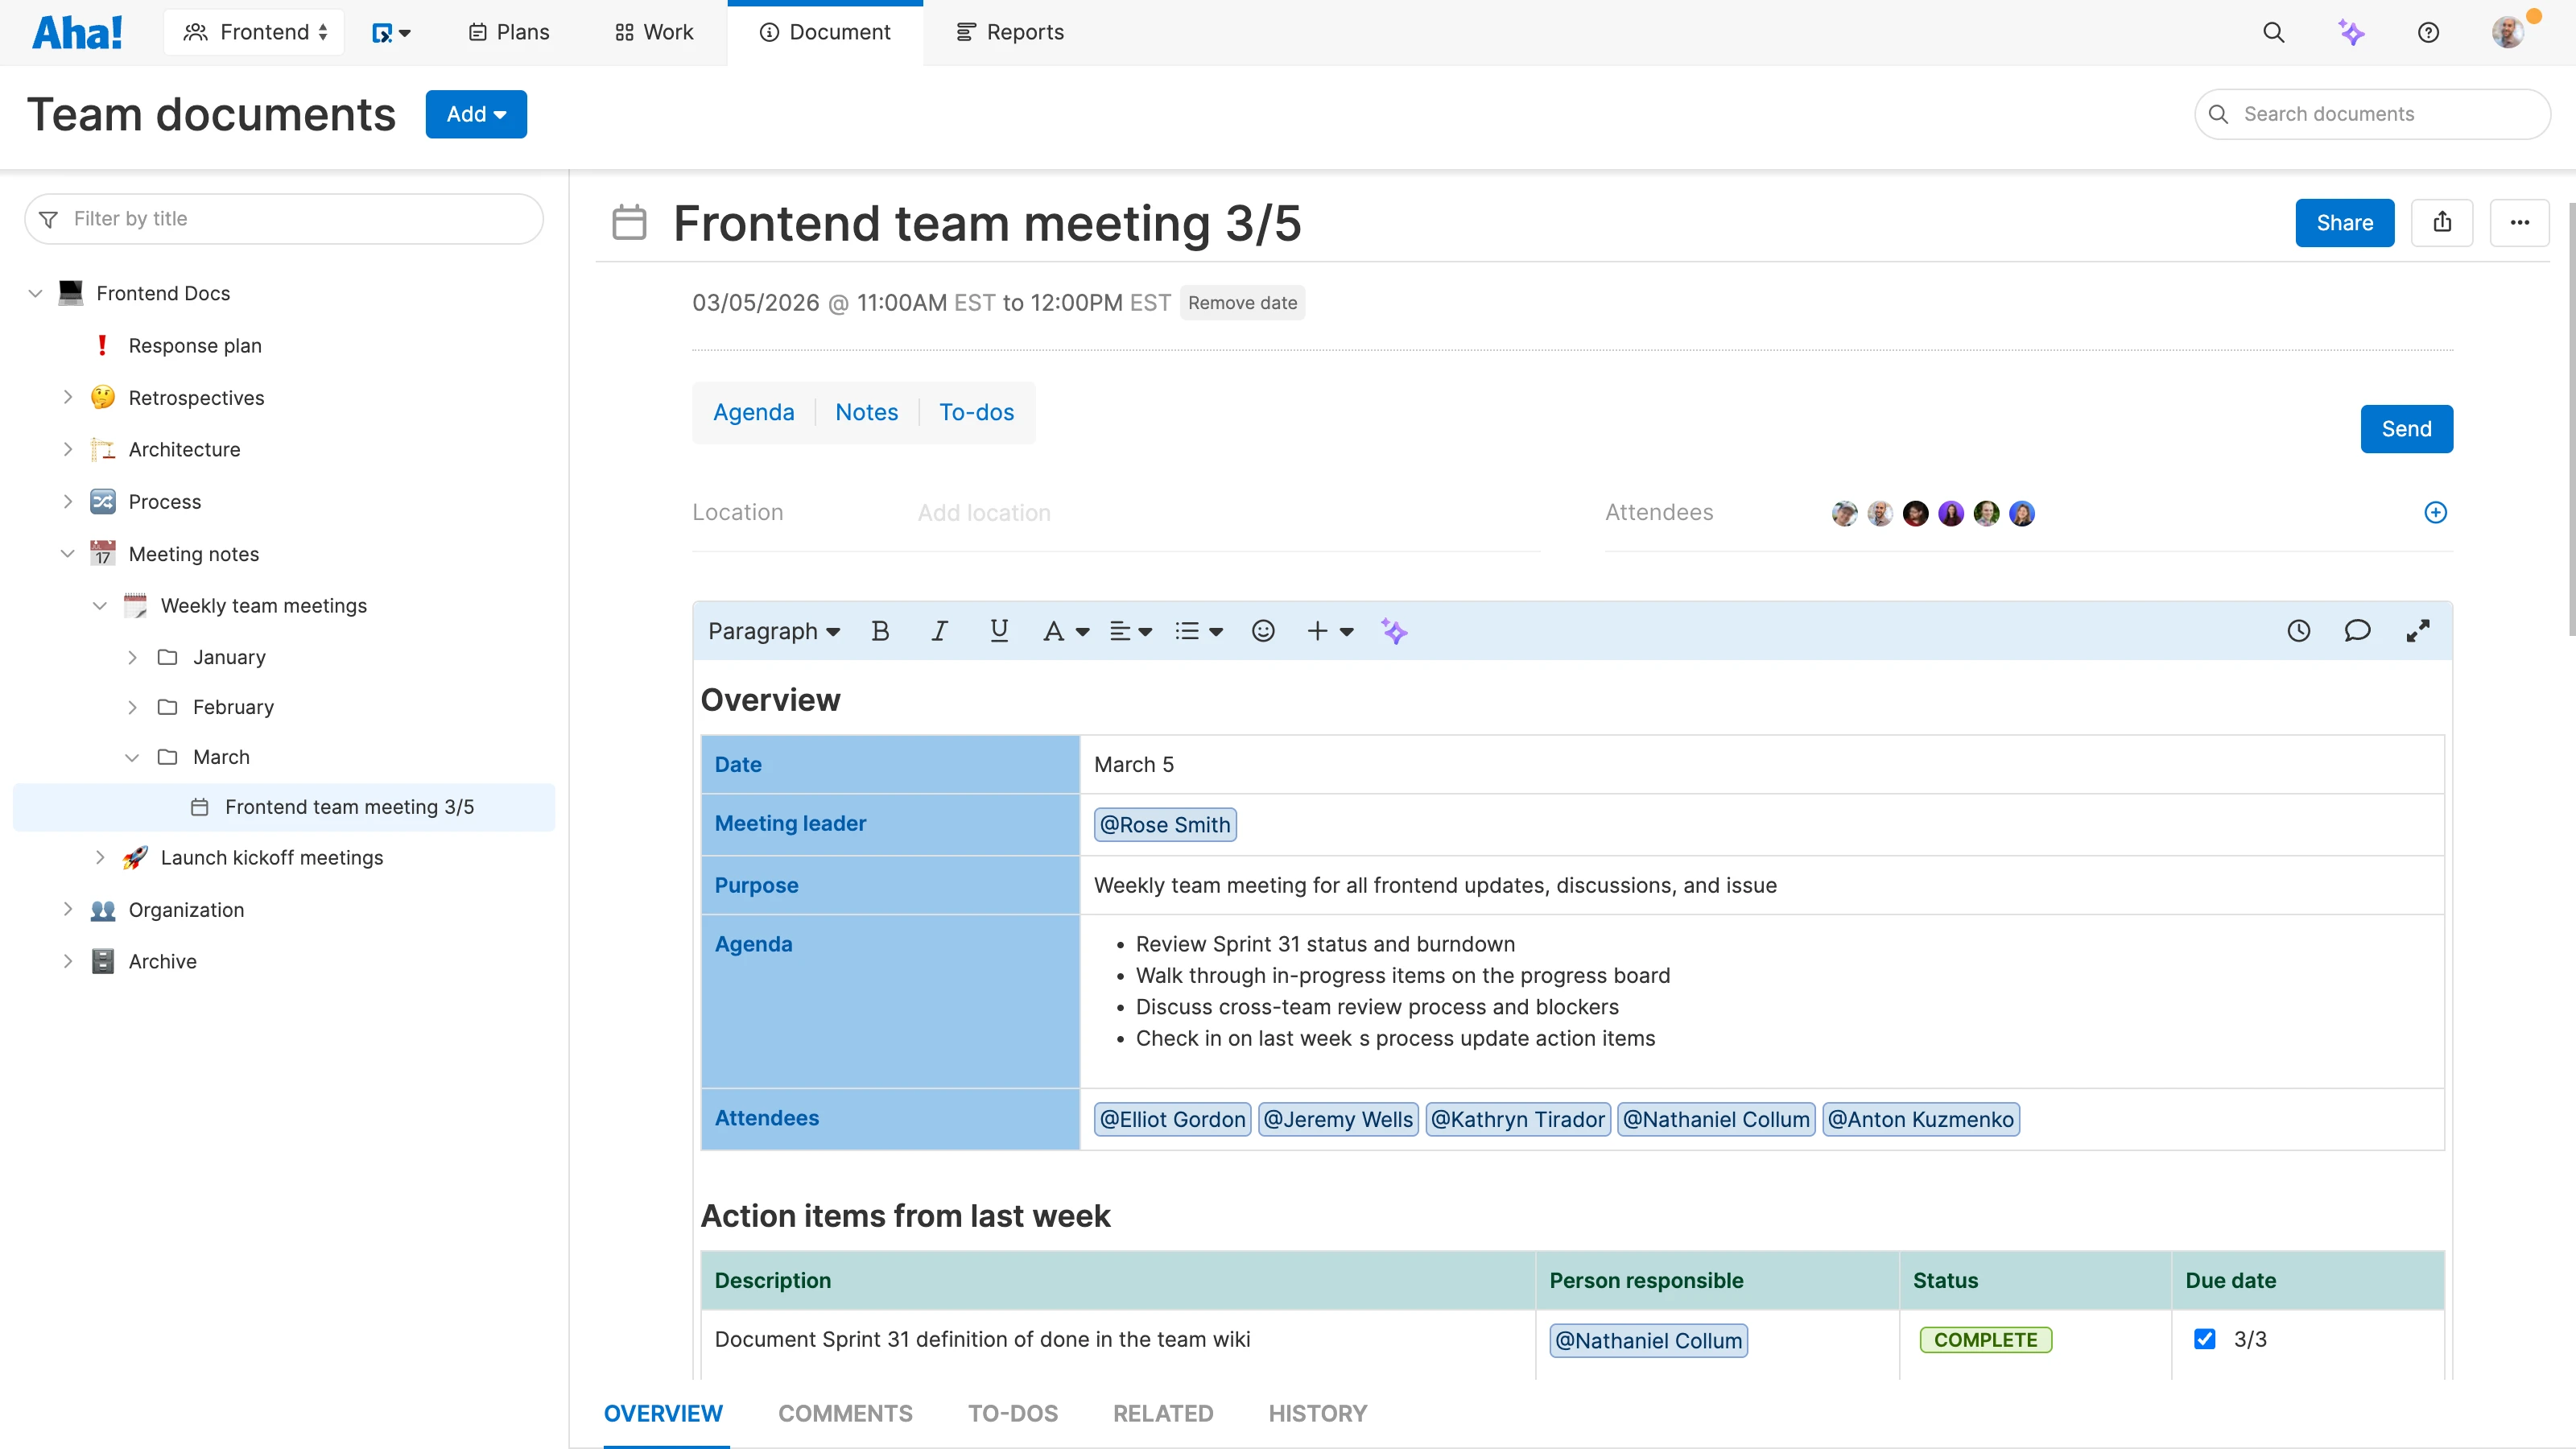Open search from the top navigation

click(x=2273, y=32)
